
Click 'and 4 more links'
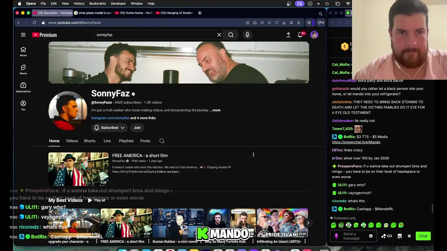point(143,118)
